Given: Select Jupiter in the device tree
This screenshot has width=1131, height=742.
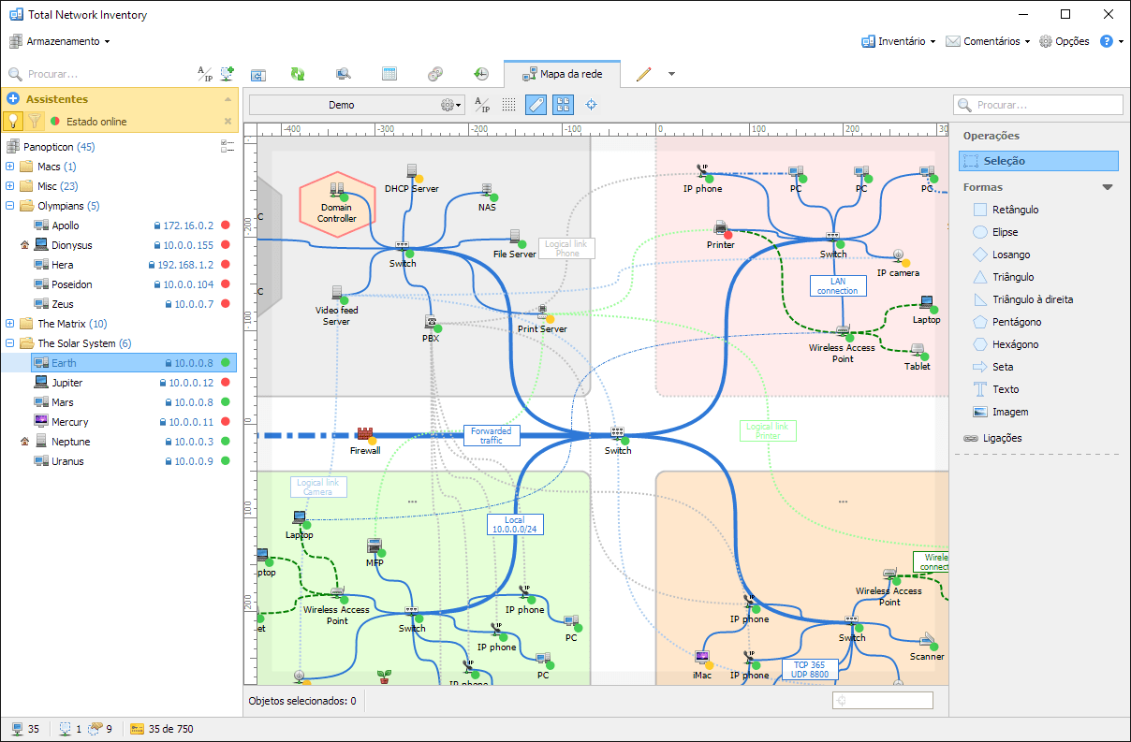Looking at the screenshot, I should tap(67, 383).
